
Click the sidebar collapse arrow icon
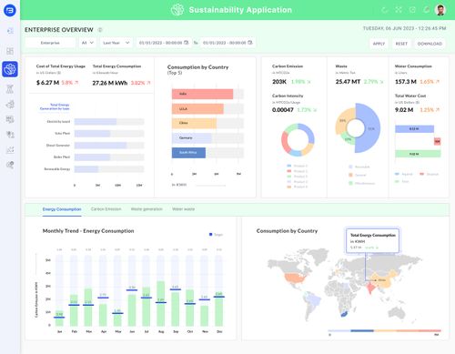coord(10,31)
